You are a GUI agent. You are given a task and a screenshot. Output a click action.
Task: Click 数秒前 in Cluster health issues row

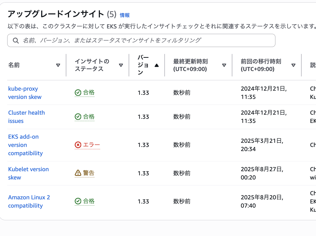click(182, 117)
